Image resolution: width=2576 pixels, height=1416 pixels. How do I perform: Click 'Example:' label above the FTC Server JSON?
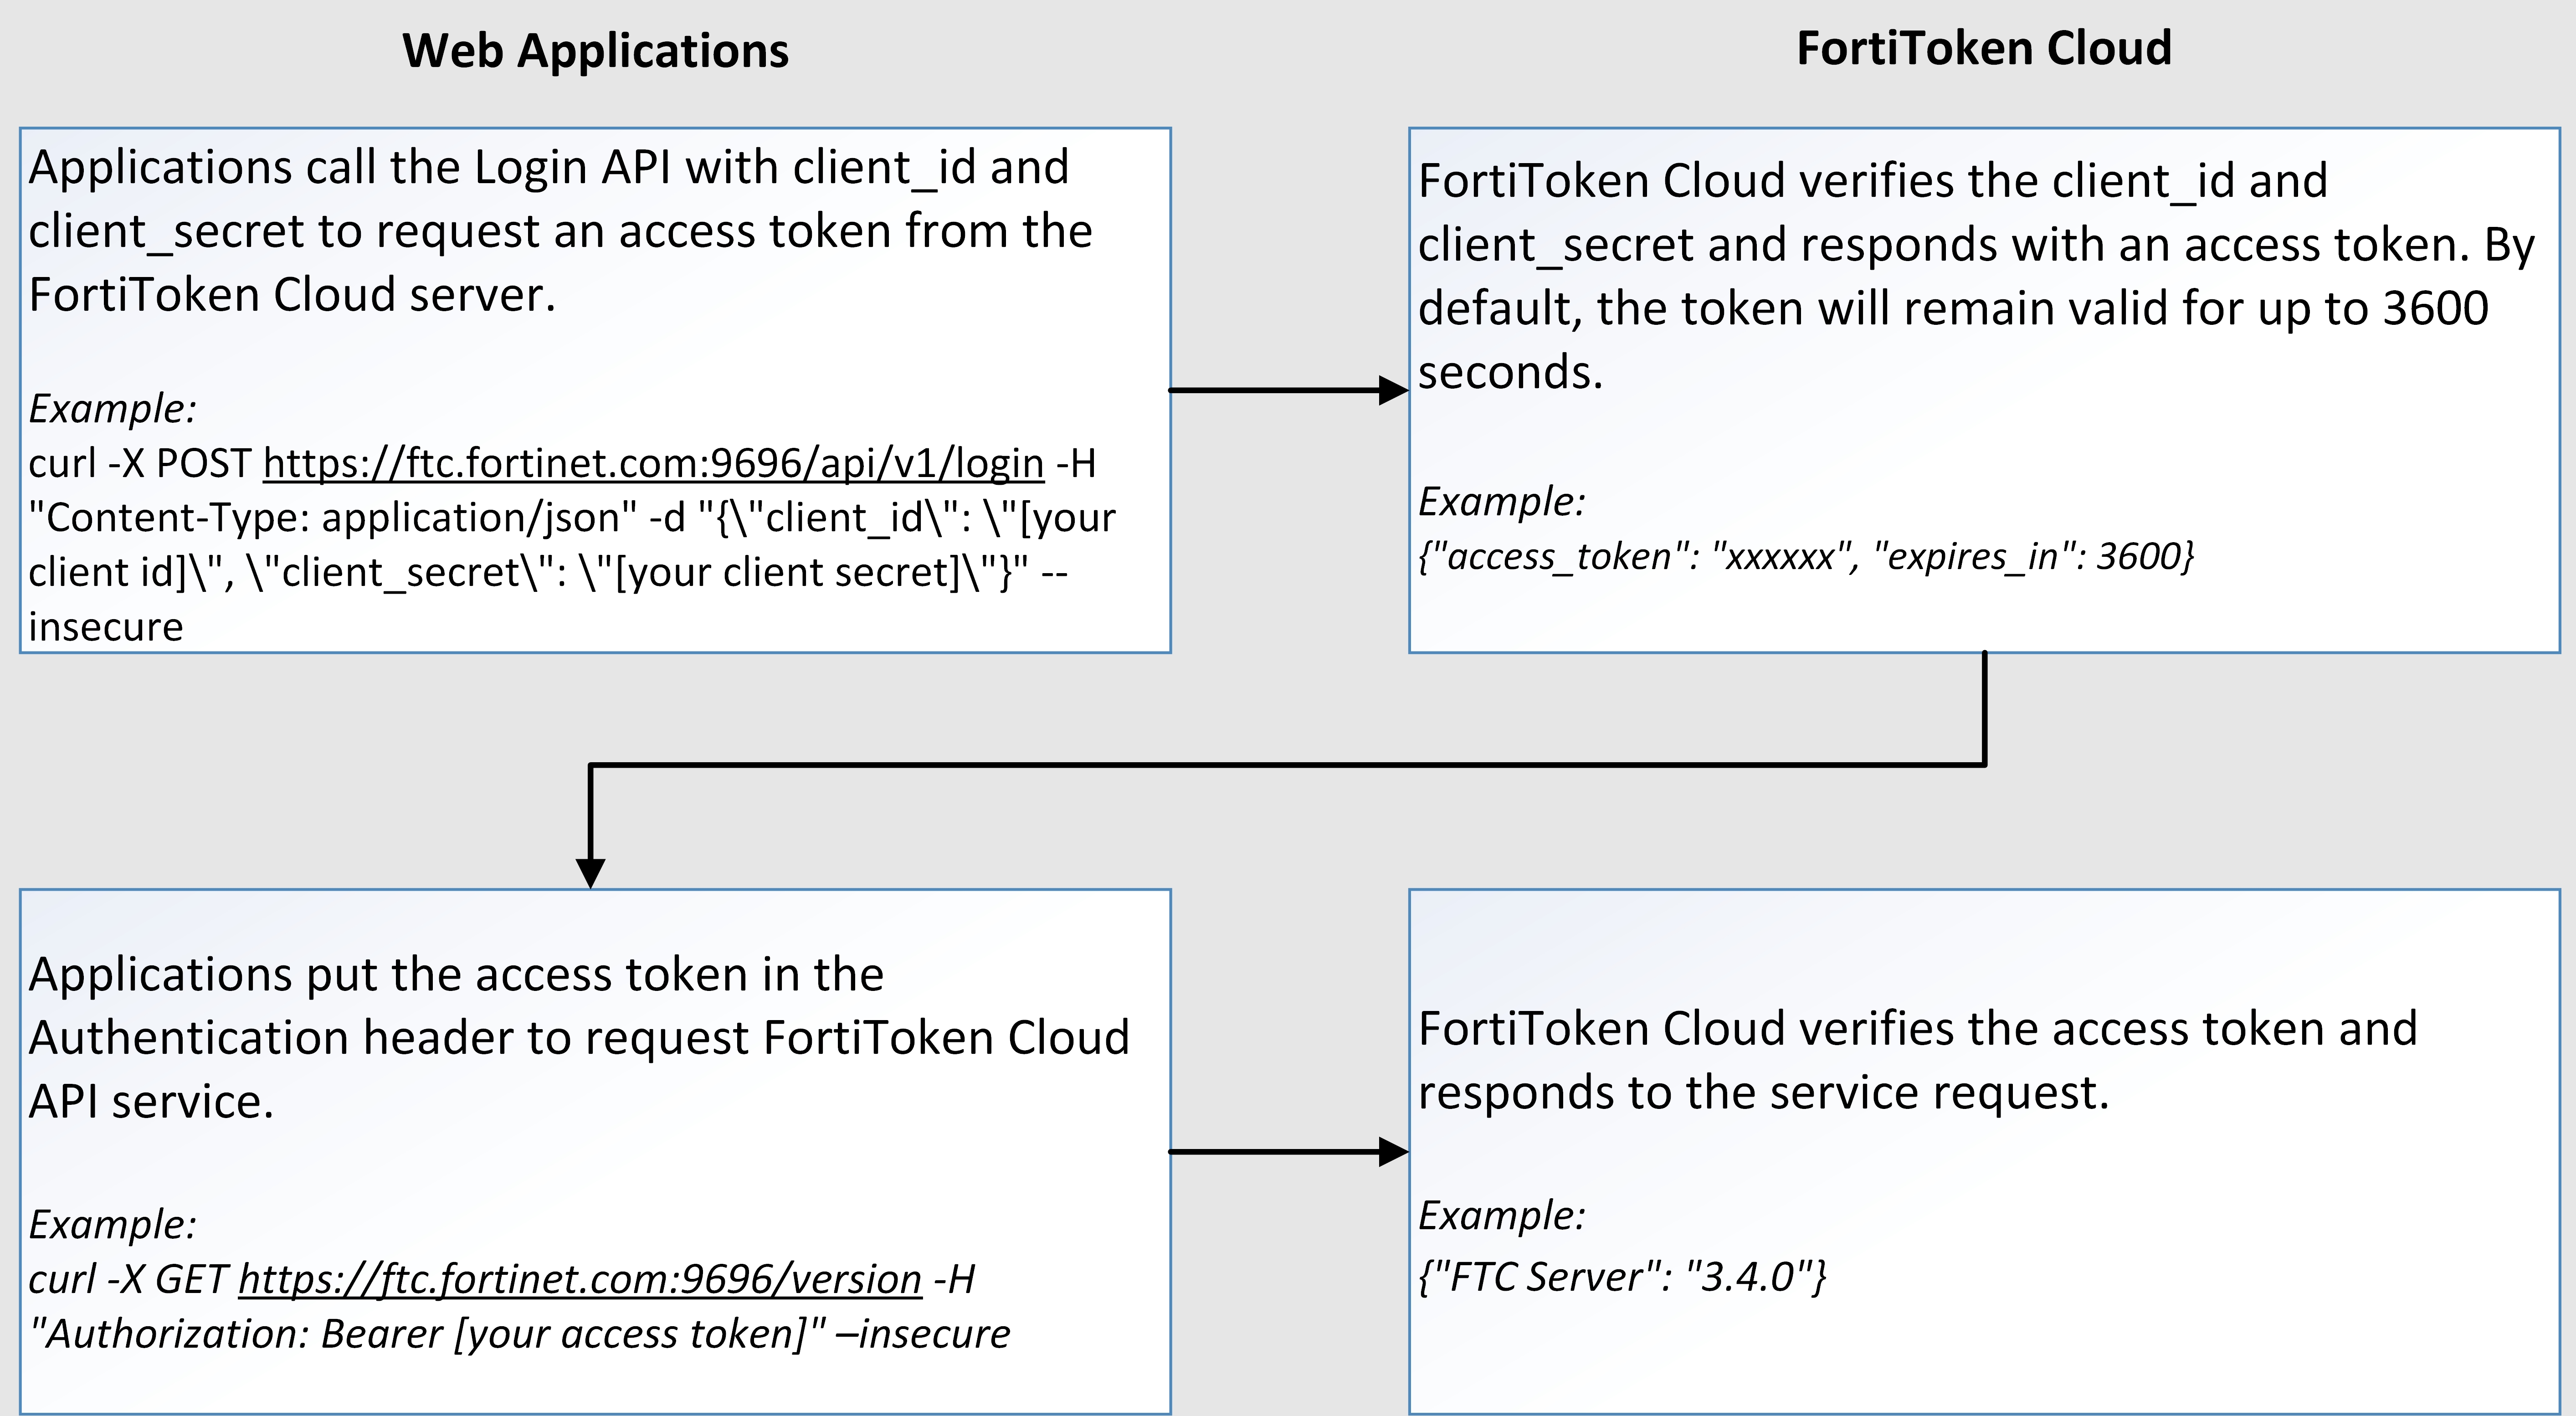click(x=1502, y=1215)
